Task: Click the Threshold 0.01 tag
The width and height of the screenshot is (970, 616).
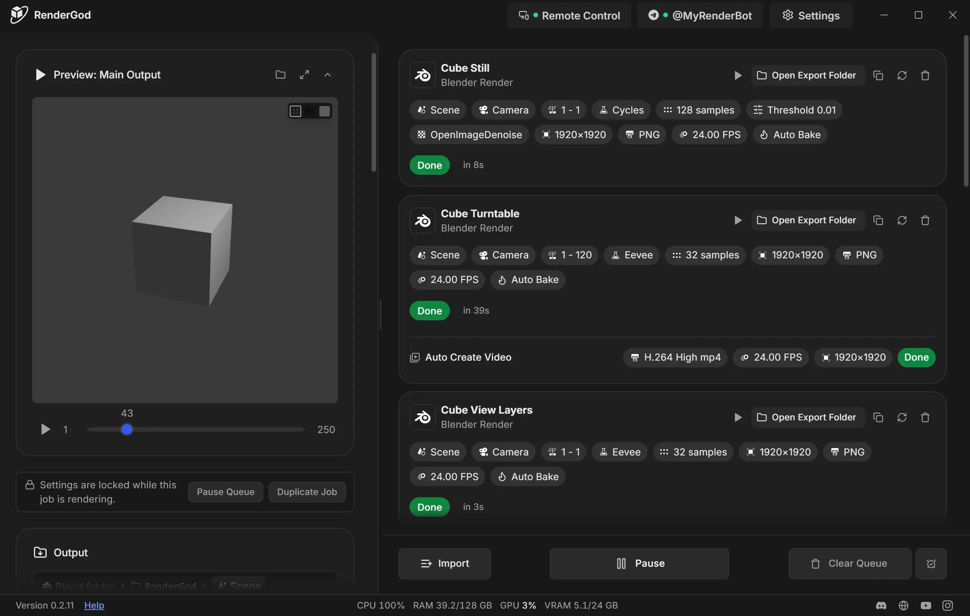Action: [x=794, y=110]
